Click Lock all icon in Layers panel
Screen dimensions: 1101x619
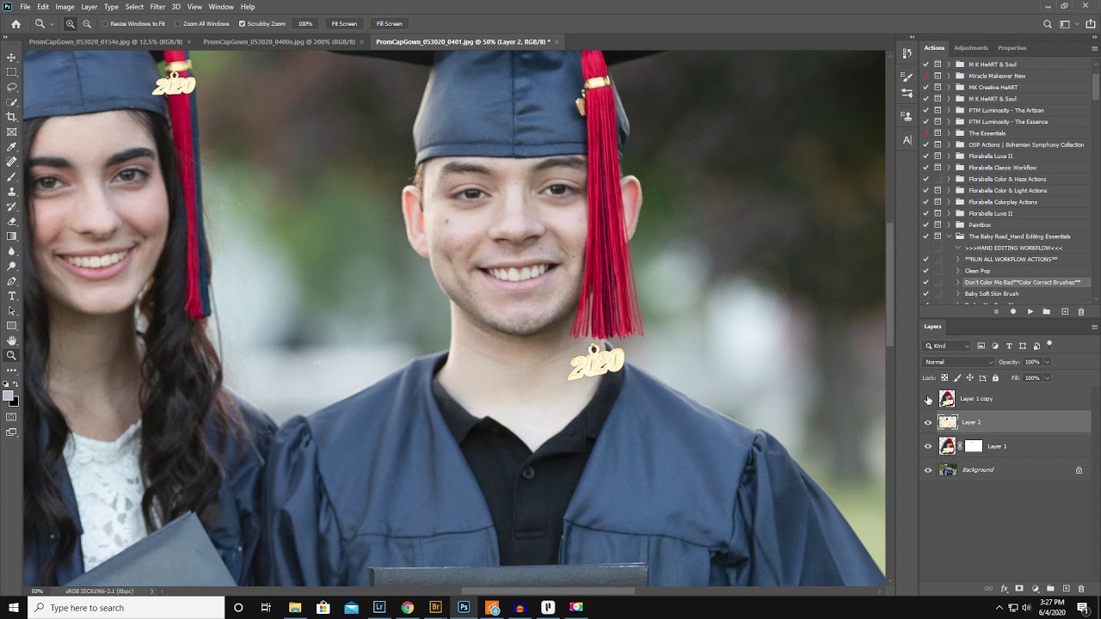tap(996, 377)
